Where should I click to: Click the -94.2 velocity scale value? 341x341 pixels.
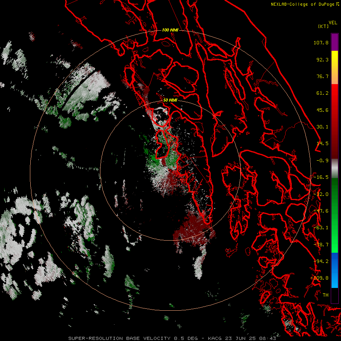[x=321, y=261]
